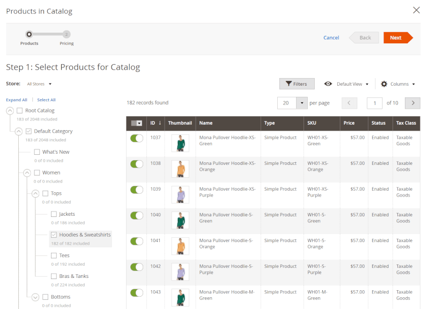The width and height of the screenshot is (429, 309).
Task: Check the Root Catalog checkbox
Action: coord(20,110)
